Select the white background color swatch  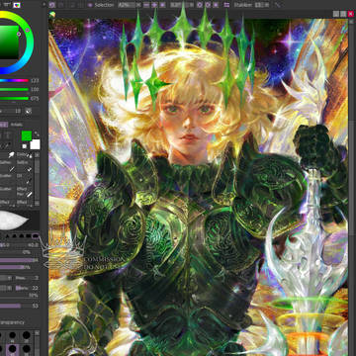tap(35, 144)
